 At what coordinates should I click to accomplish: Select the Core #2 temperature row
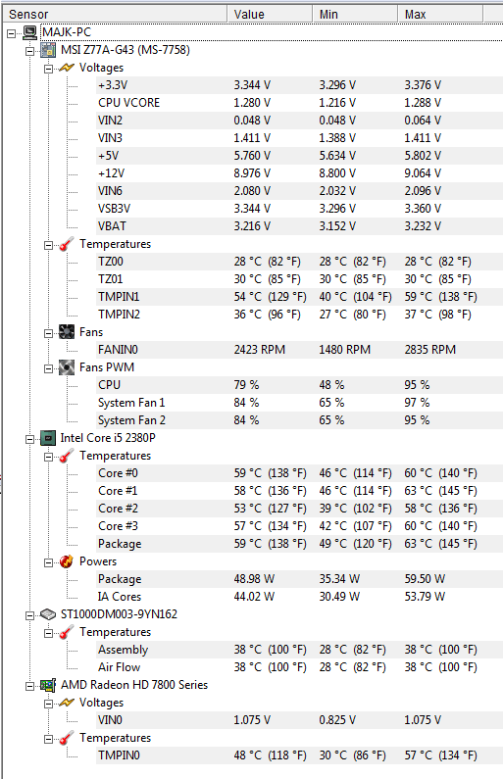pos(299,509)
